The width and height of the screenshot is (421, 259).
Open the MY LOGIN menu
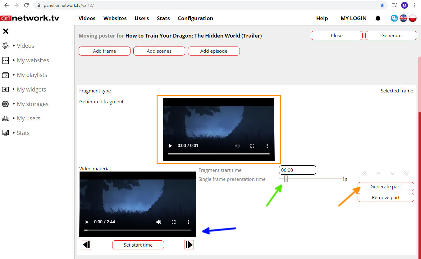354,18
